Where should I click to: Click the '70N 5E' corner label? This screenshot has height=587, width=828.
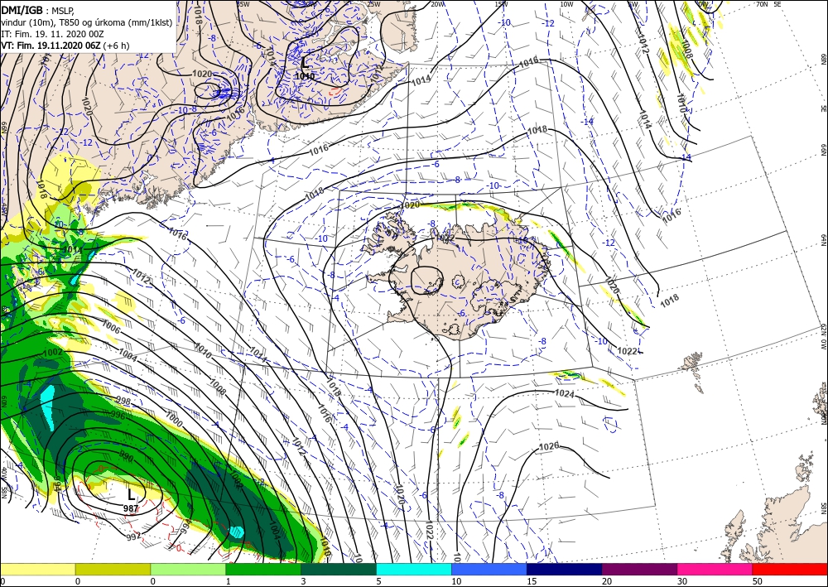768,4
